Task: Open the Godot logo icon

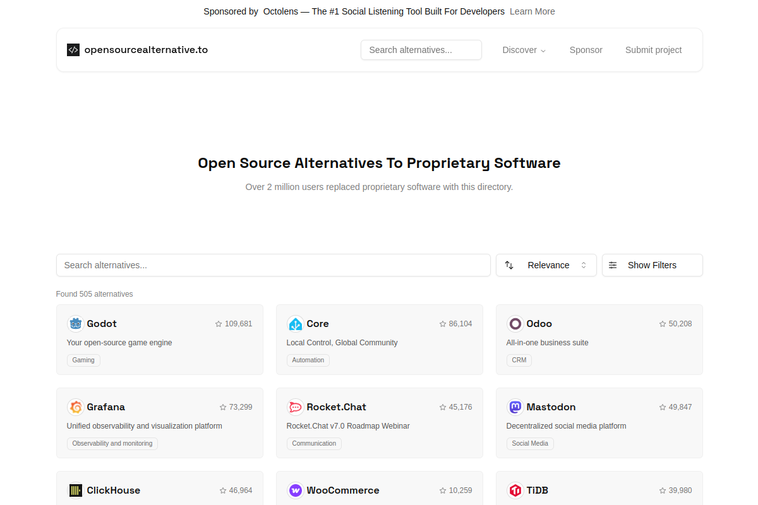Action: 76,324
